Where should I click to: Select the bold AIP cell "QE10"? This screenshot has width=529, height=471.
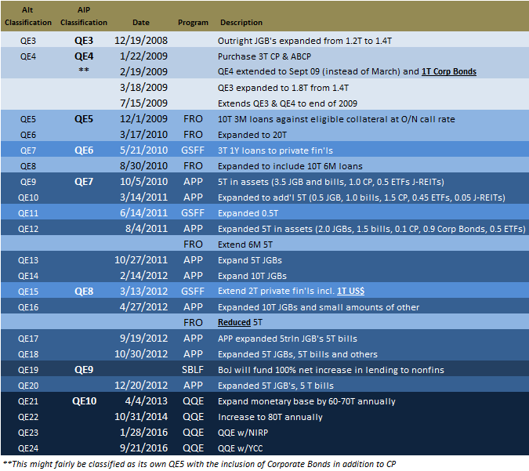coord(85,400)
